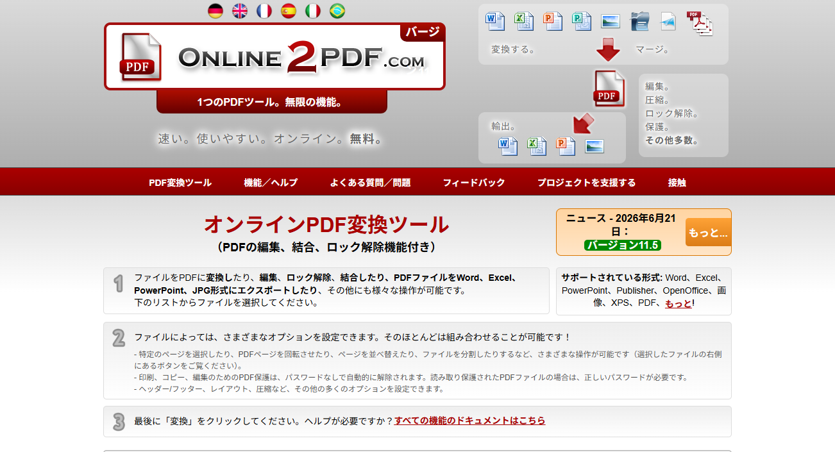Click the ロック解除。 feature text
Image resolution: width=835 pixels, height=452 pixels.
coord(671,113)
